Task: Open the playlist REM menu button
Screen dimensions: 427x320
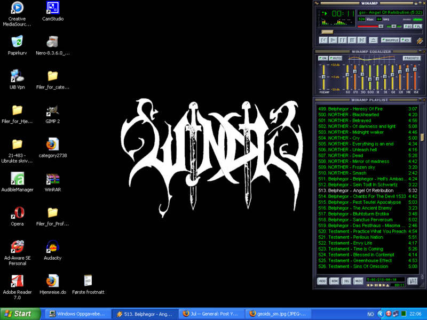Action: point(335,281)
